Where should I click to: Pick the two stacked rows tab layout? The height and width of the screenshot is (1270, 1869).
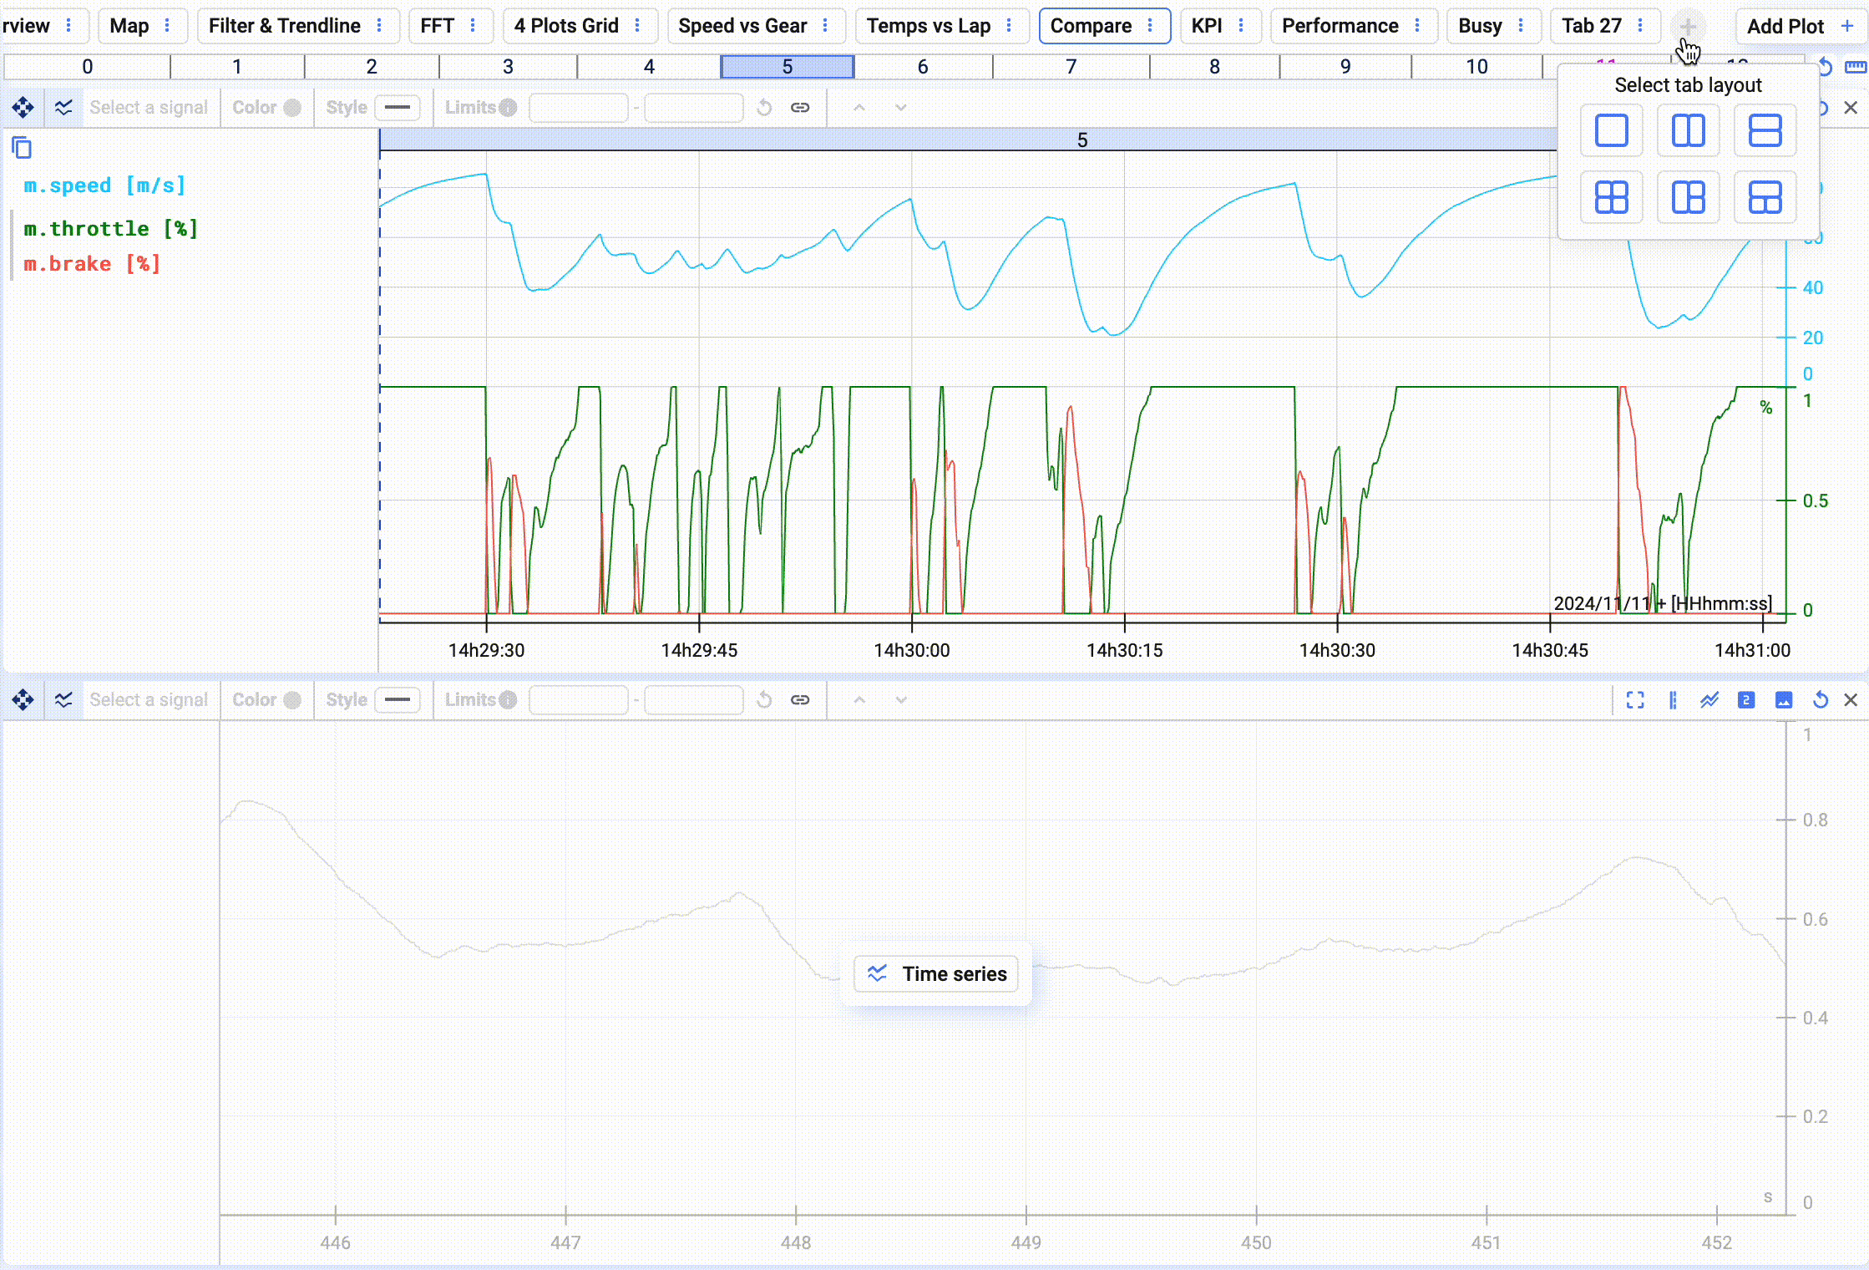(x=1765, y=130)
